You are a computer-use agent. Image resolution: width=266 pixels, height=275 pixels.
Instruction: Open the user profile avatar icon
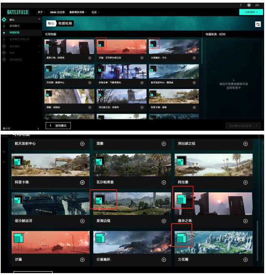coord(249,5)
